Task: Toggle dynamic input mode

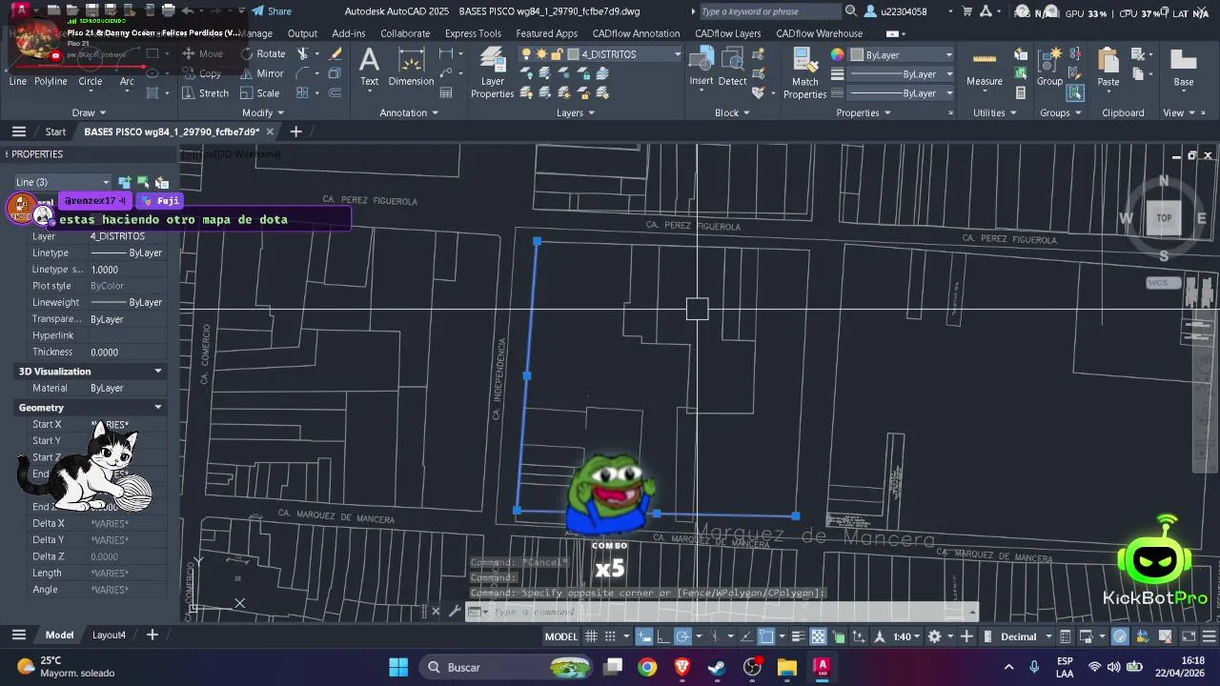Action: point(644,636)
